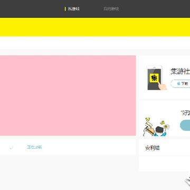The width and height of the screenshot is (190, 190).
Task: Click the phone icon showing 集 logo
Action: [157, 78]
